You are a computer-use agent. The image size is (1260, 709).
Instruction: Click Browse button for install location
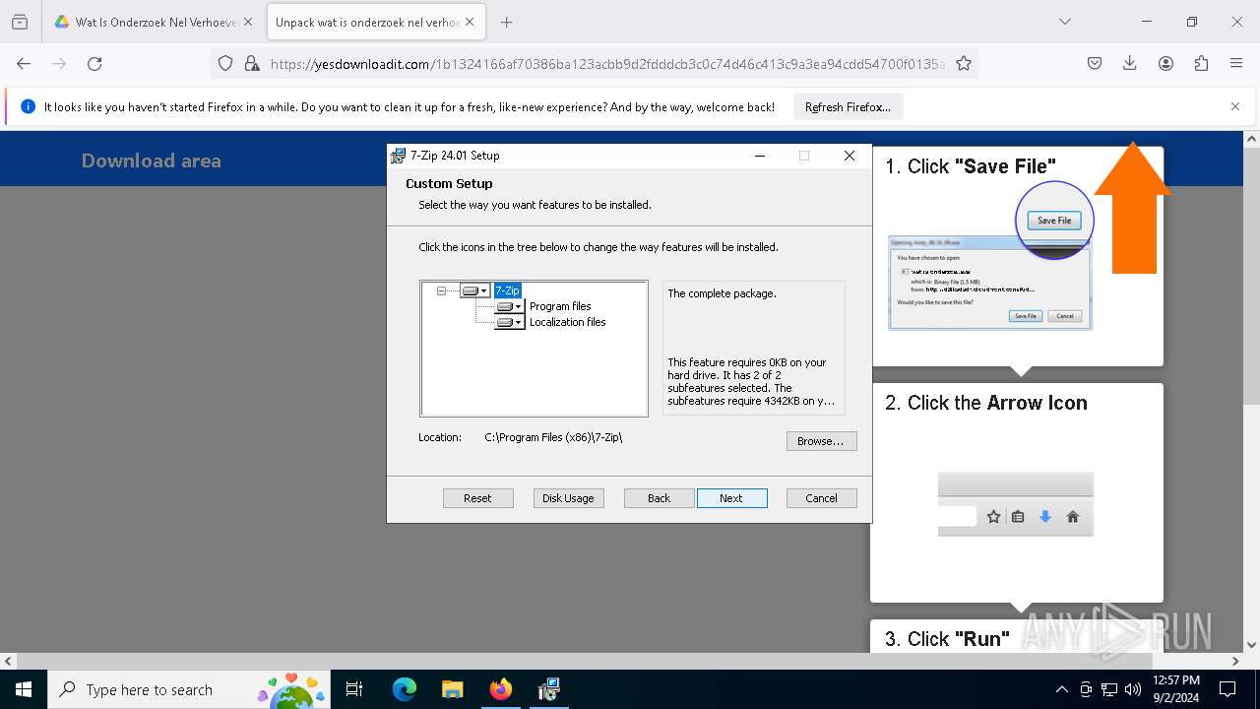(821, 441)
